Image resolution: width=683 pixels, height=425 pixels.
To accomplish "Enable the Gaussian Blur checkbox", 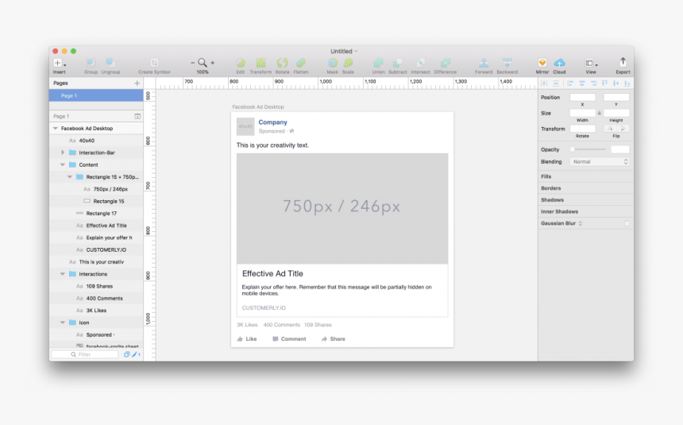I will [x=627, y=223].
